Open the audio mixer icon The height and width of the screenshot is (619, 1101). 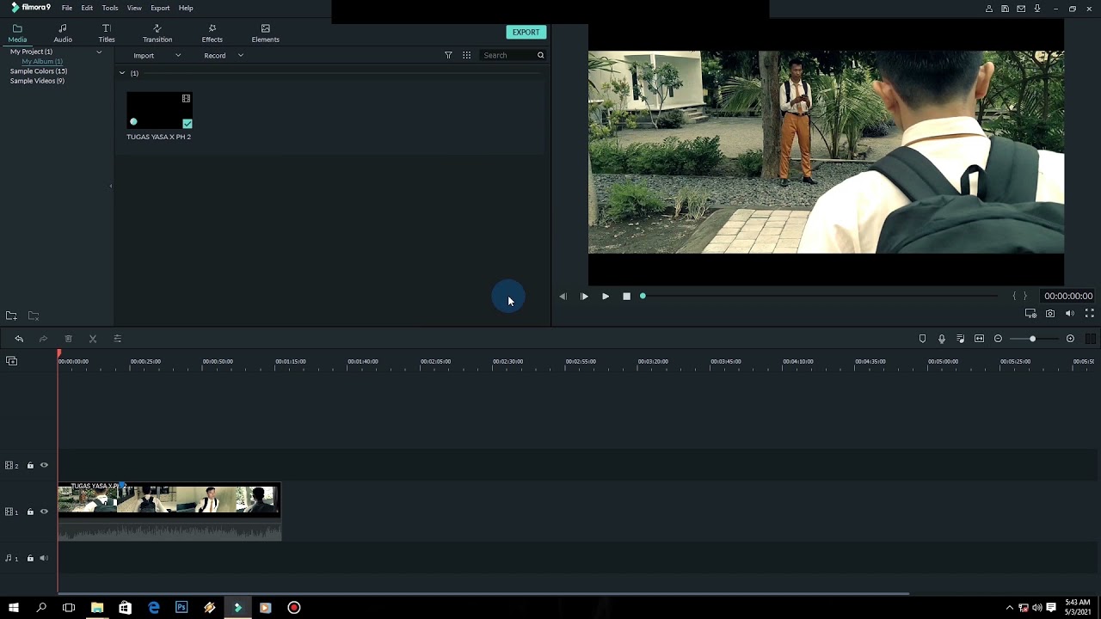[x=961, y=339]
